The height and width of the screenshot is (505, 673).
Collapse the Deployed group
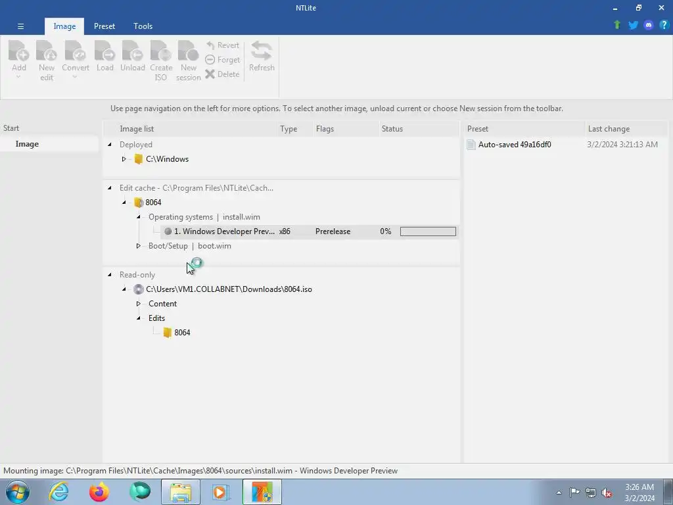110,144
